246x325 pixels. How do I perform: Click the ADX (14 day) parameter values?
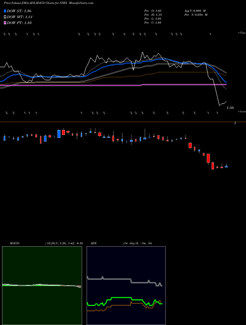click(x=137, y=243)
